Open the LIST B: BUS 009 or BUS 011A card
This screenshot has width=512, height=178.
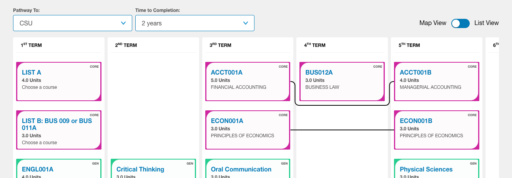point(58,130)
